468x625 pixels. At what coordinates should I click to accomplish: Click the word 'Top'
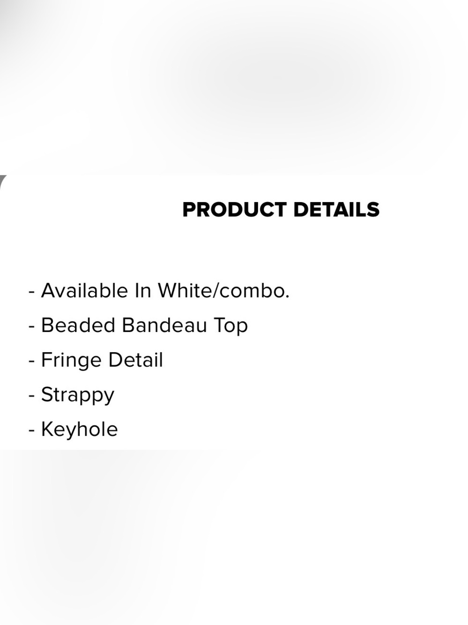coord(230,326)
